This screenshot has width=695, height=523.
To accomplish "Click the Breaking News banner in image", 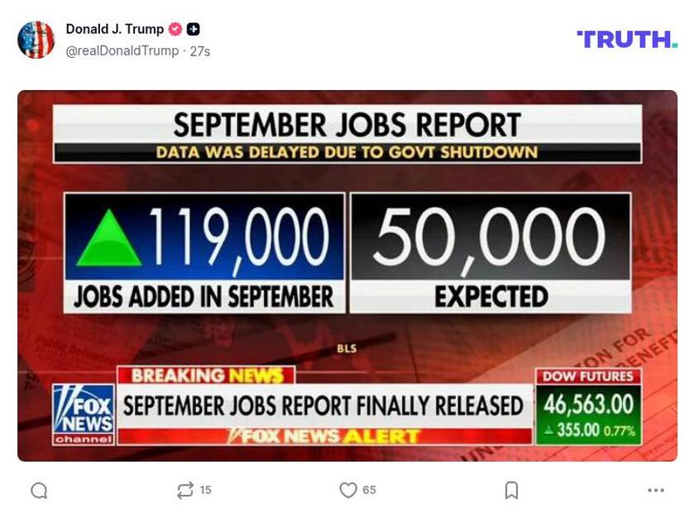I will [206, 375].
